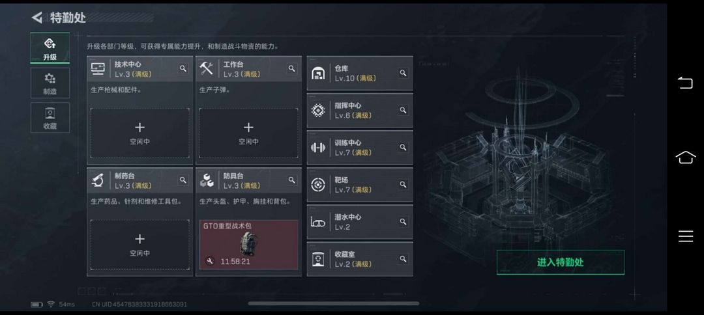Open magnifier details for 收藏室
The width and height of the screenshot is (704, 315).
403,259
